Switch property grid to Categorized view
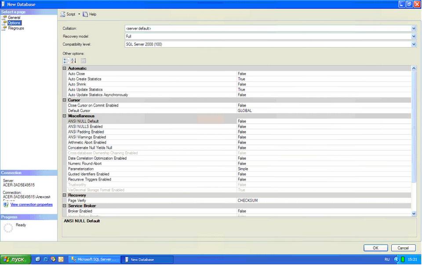The width and height of the screenshot is (422, 265). (x=66, y=61)
